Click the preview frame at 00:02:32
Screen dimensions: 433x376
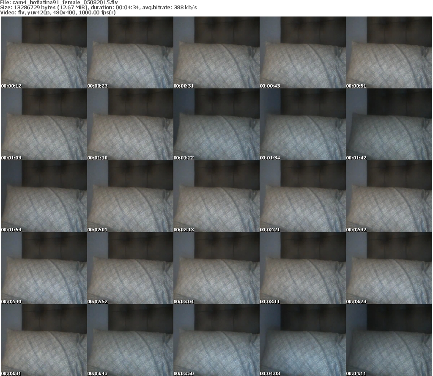[x=389, y=196]
